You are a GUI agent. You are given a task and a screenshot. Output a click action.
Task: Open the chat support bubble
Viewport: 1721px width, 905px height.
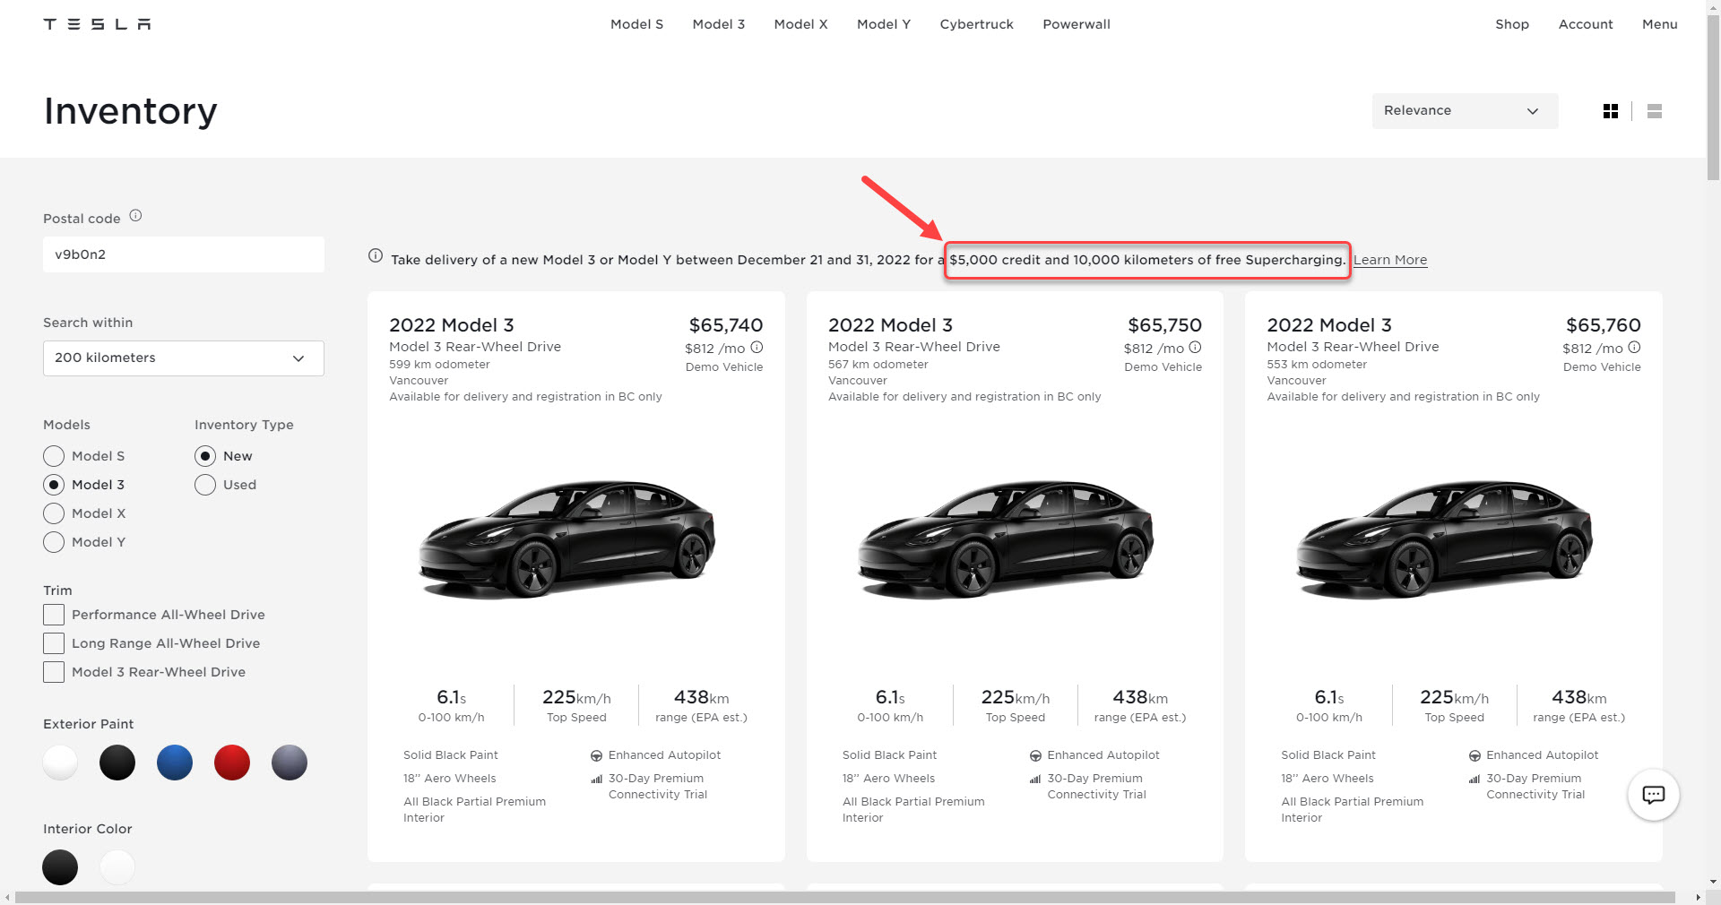(x=1654, y=795)
